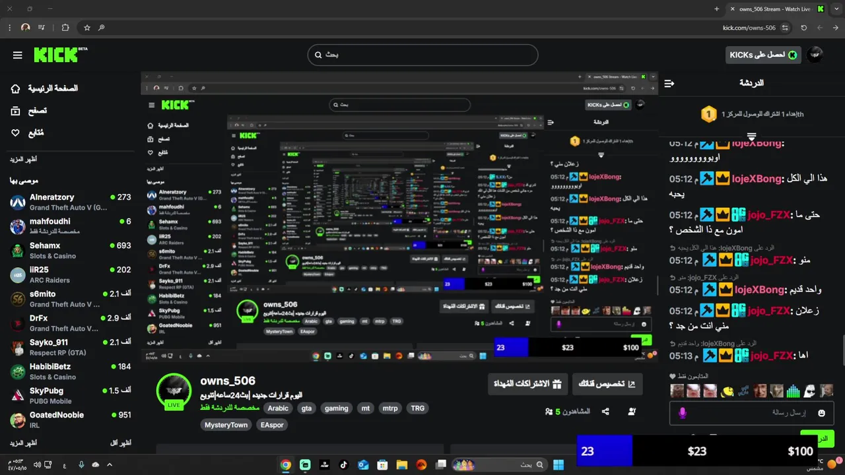Open the Browse sidebar item

(29, 111)
